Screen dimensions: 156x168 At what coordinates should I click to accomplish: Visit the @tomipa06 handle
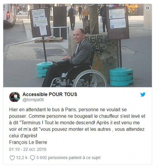(x=33, y=100)
